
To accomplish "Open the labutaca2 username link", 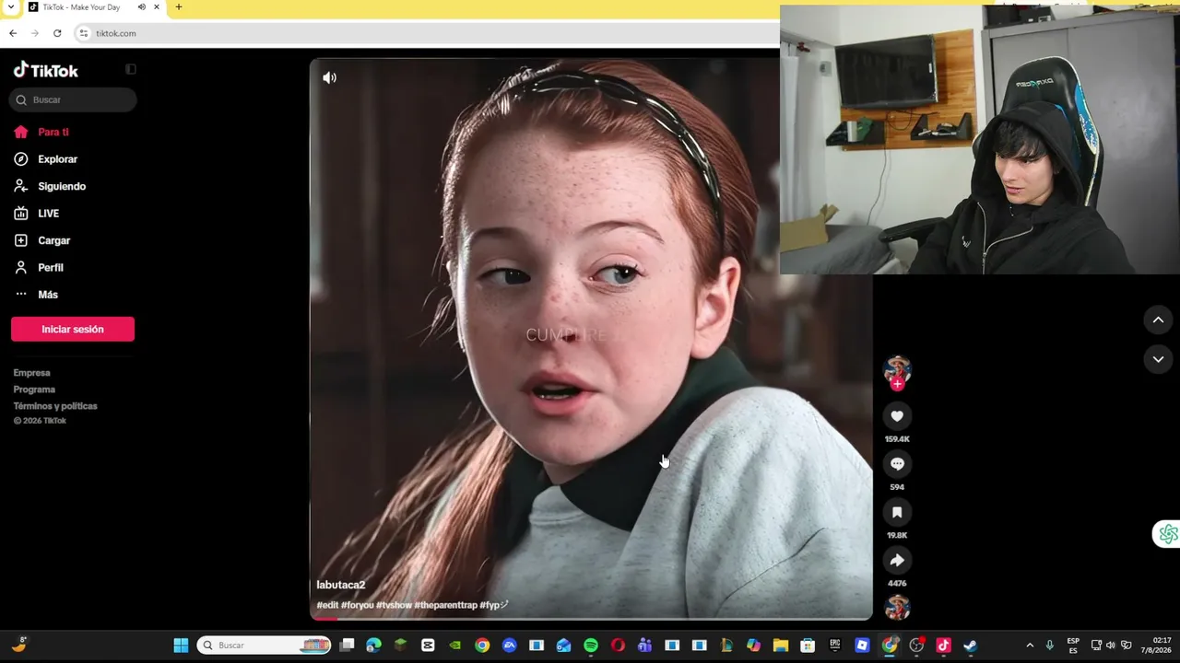I will tap(341, 585).
